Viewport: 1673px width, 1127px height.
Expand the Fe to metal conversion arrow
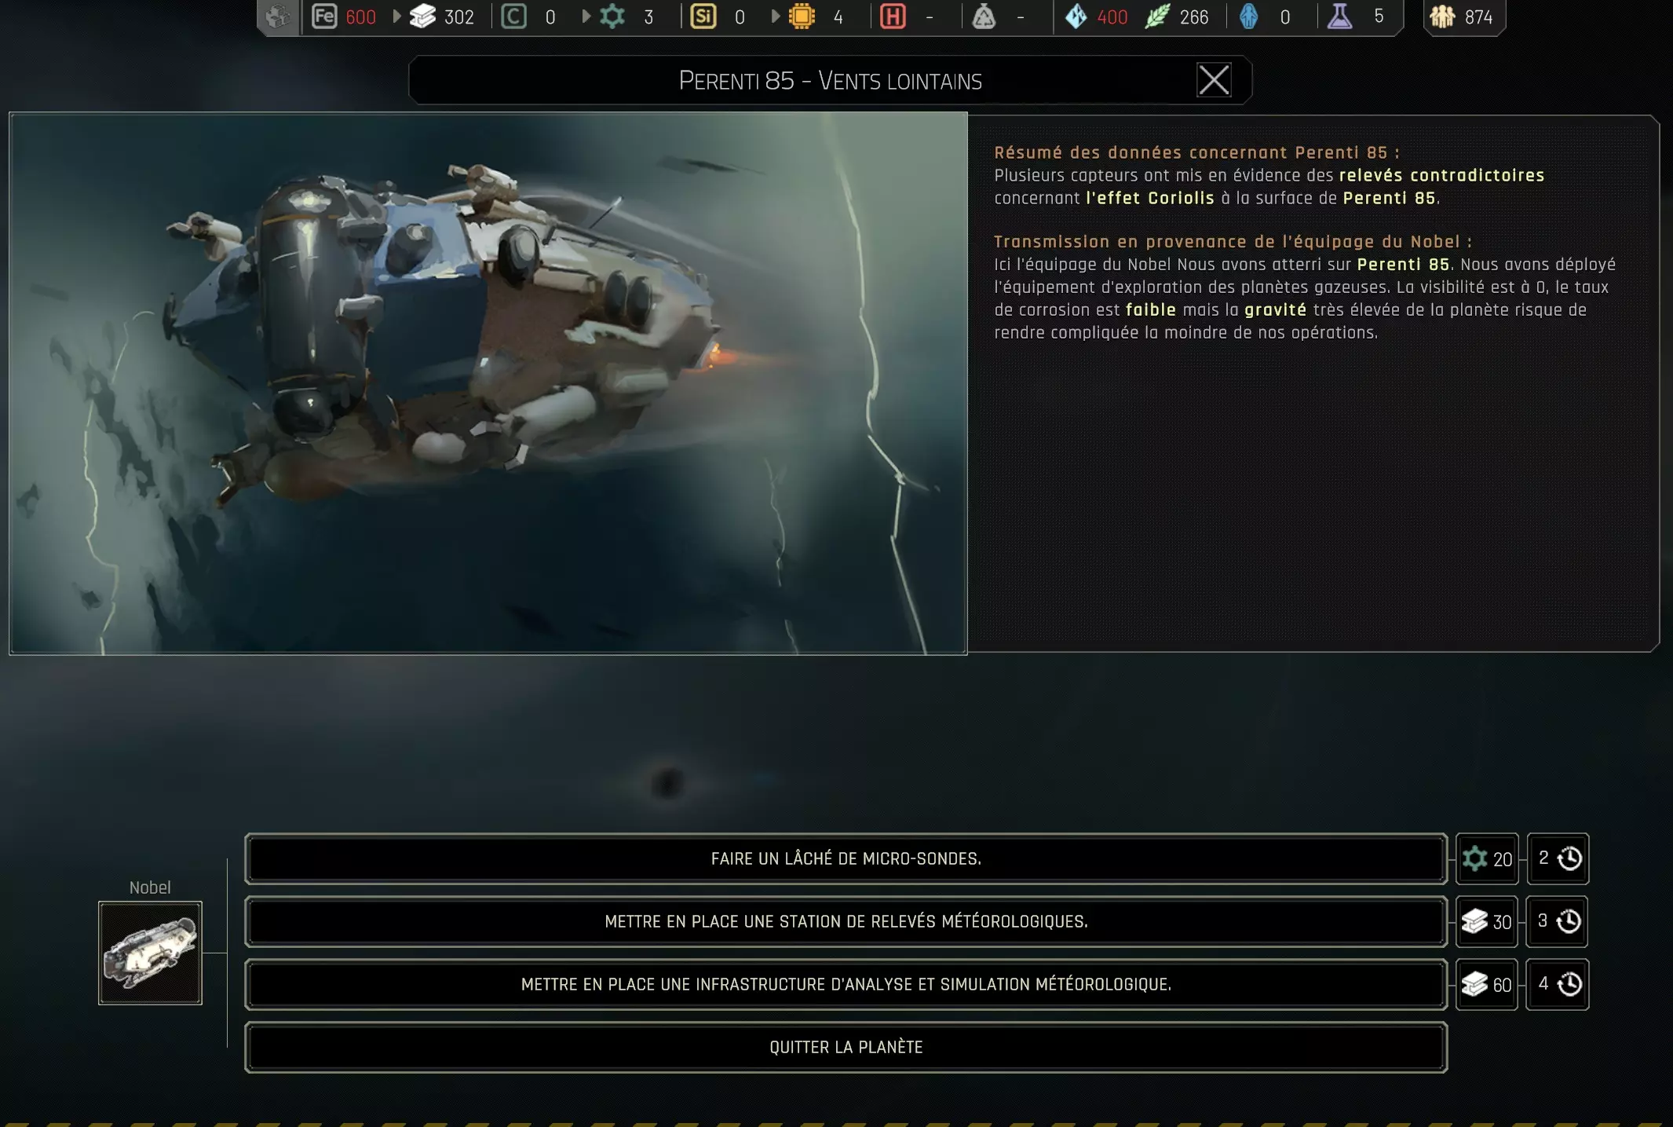click(x=396, y=16)
